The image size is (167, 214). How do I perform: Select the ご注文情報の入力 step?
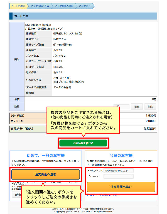(x=40, y=6)
